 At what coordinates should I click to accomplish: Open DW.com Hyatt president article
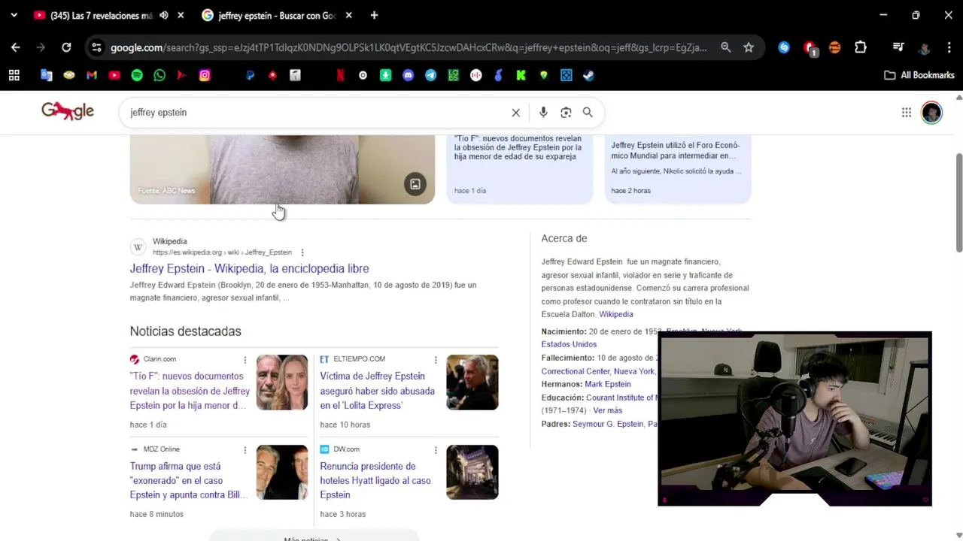[x=375, y=480]
